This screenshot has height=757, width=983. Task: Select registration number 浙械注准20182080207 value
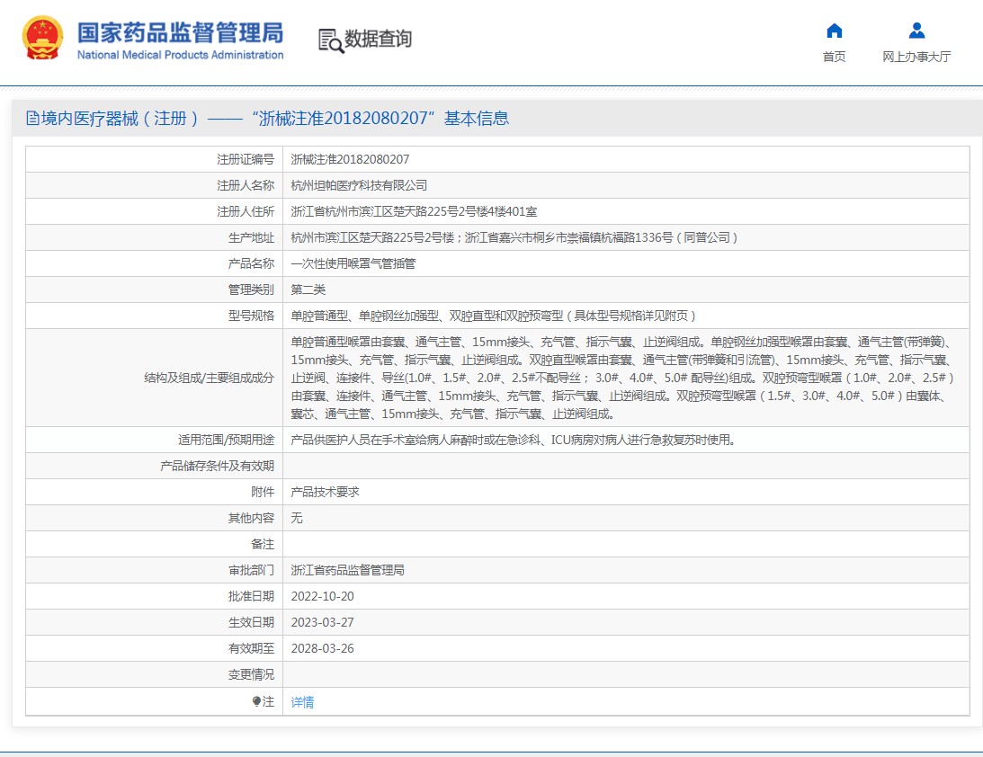click(x=350, y=159)
